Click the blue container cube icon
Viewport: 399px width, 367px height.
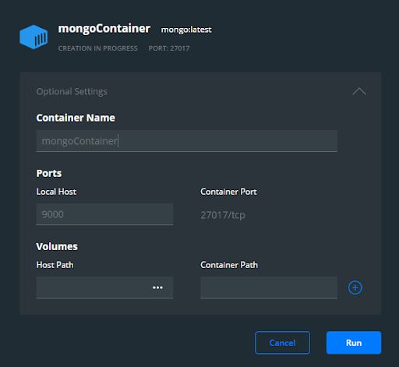tap(34, 37)
